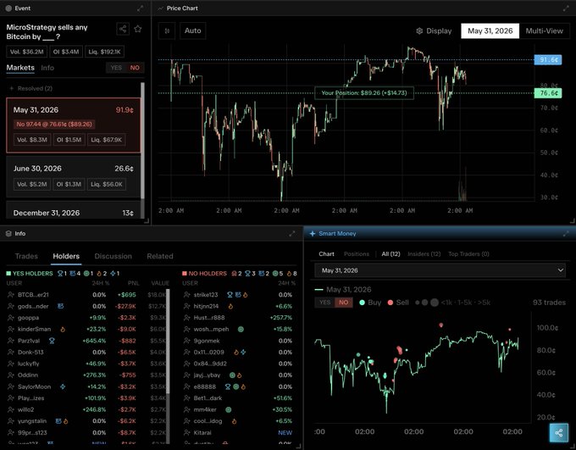This screenshot has height=450, width=576.
Task: Select Markets tab in Event panel
Action: tap(20, 68)
